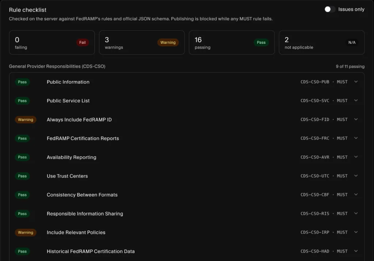Select 'Include Relevant Policies' rule title
This screenshot has width=374, height=261.
tap(76, 233)
